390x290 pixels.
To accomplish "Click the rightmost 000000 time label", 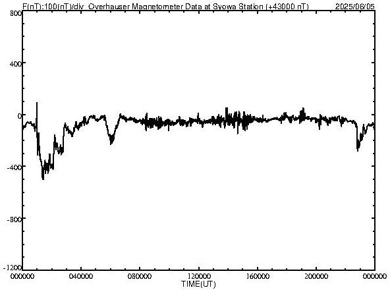I will click(375, 276).
